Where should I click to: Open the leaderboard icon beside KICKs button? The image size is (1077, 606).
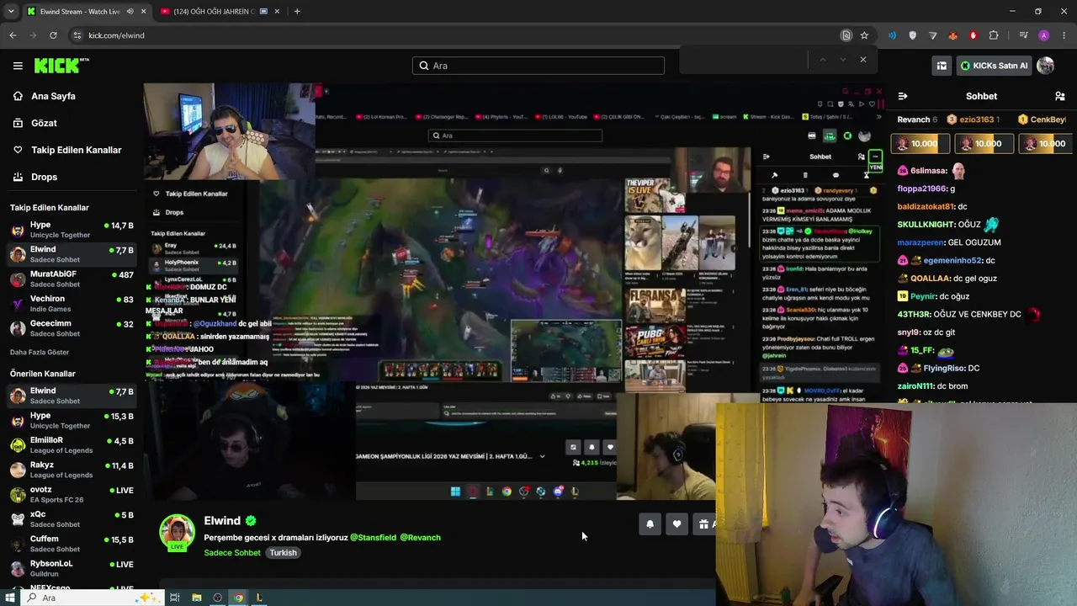pyautogui.click(x=942, y=66)
